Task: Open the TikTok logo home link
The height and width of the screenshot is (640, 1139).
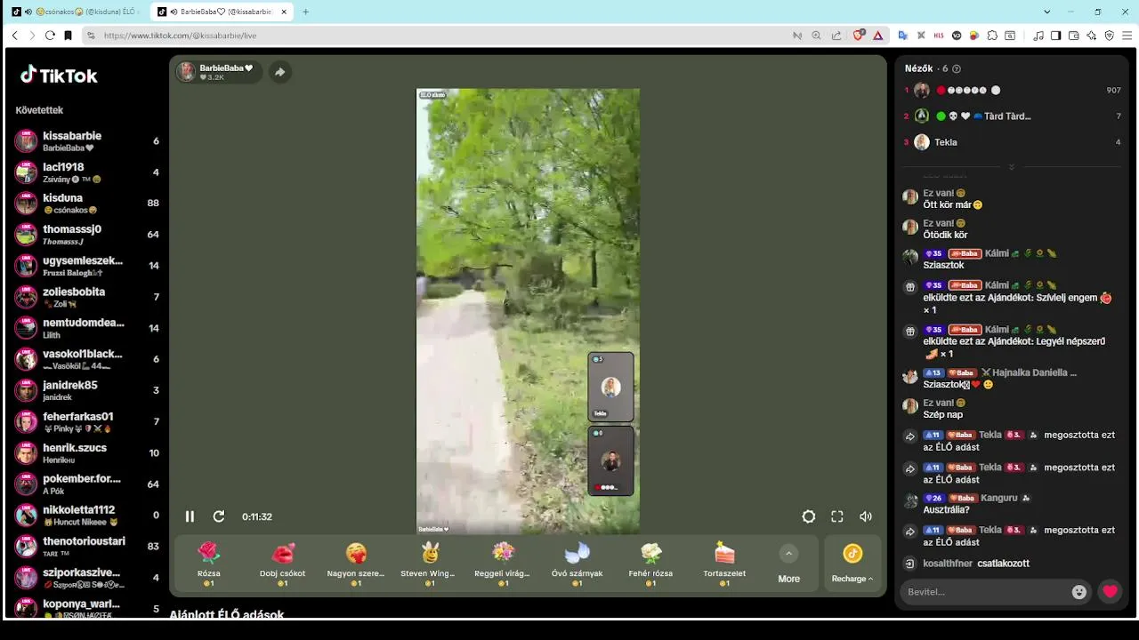Action: (x=59, y=76)
